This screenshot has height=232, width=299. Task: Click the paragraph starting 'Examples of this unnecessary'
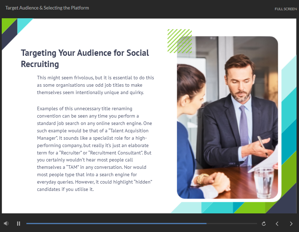click(x=95, y=149)
